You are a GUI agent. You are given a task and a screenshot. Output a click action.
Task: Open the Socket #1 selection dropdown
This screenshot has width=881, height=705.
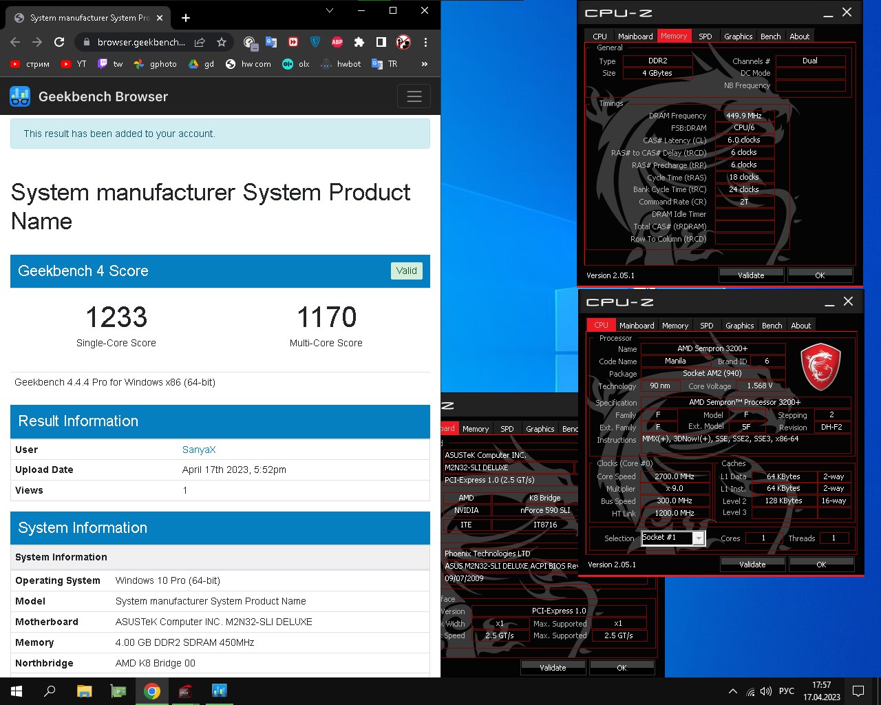[673, 538]
